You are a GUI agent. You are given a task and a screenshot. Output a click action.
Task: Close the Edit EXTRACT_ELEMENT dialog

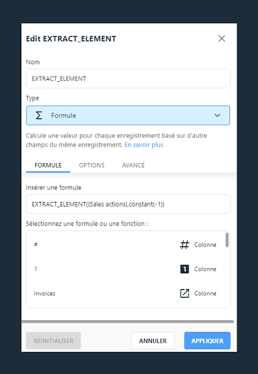point(222,38)
